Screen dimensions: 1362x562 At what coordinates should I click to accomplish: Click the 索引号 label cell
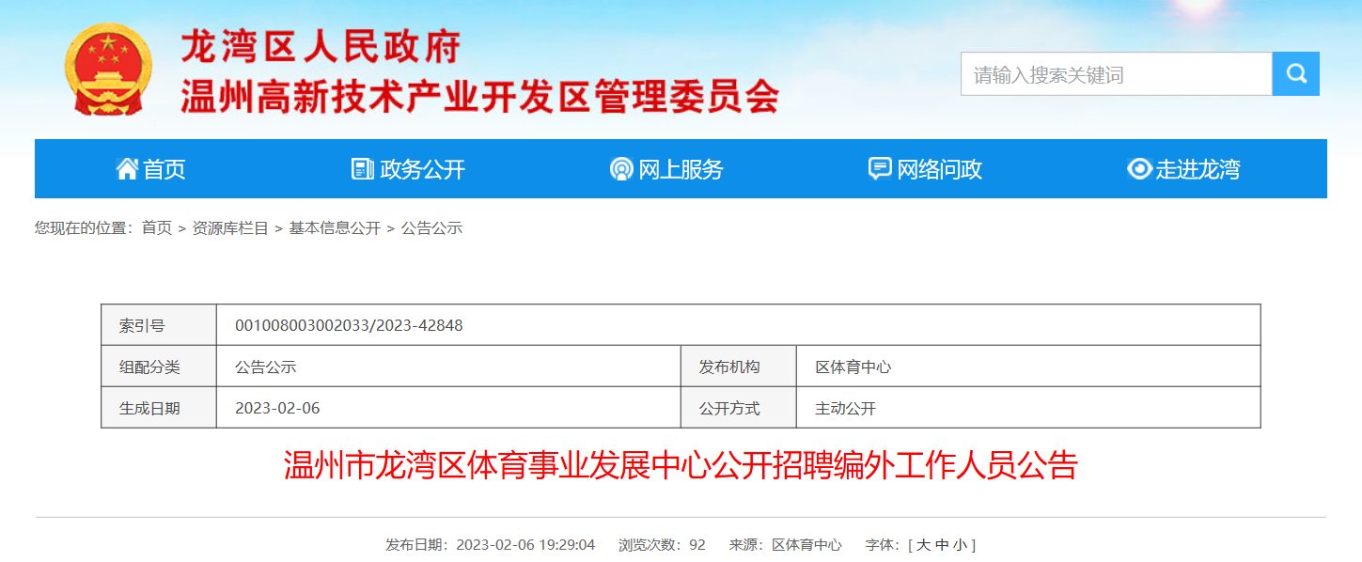pos(159,325)
